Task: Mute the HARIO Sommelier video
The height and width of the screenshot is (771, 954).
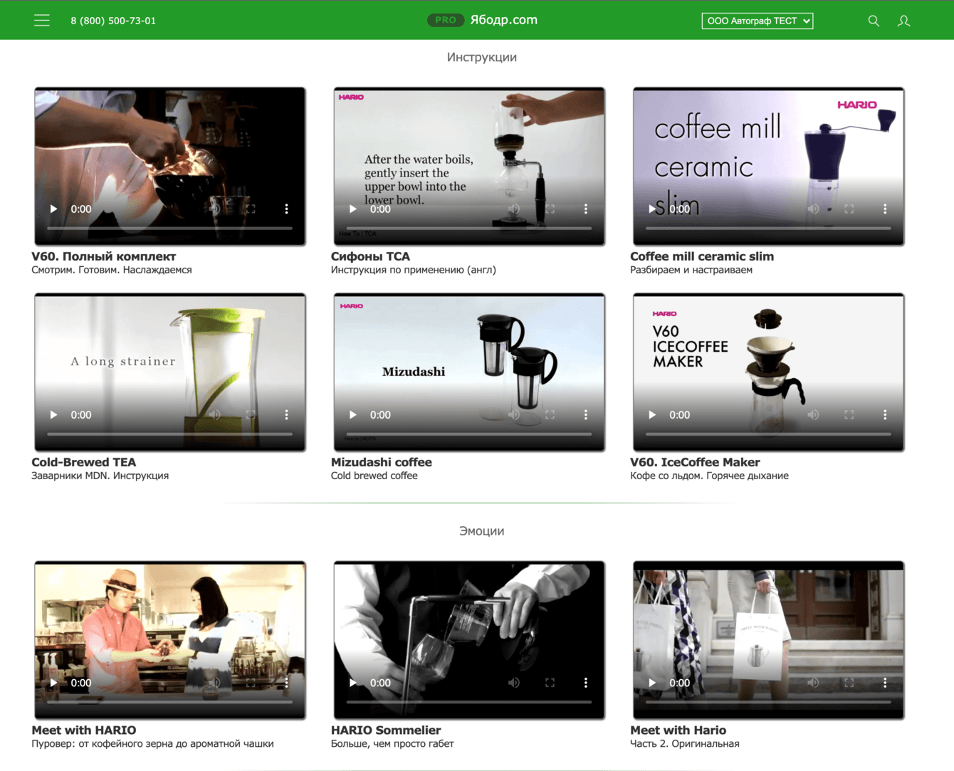Action: click(513, 683)
